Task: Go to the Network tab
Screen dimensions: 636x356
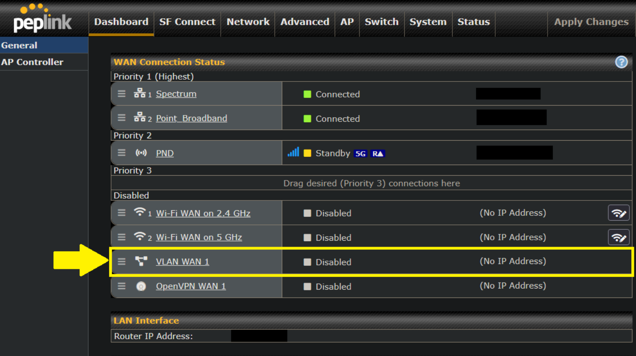Action: [248, 22]
